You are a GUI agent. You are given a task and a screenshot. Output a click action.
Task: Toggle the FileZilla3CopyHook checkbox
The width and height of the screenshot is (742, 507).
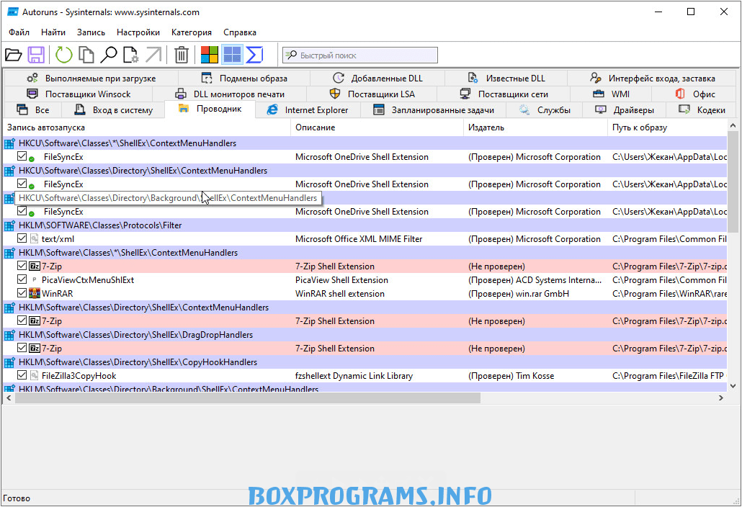pyautogui.click(x=22, y=375)
